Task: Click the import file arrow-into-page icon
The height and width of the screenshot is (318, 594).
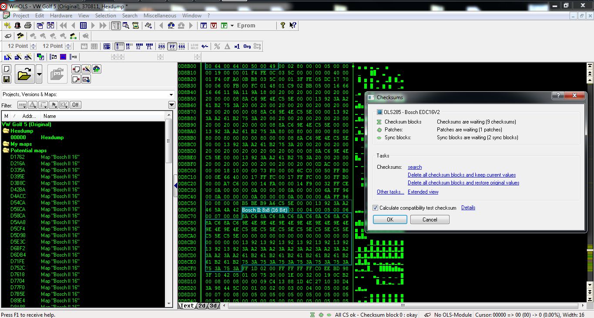Action: click(76, 69)
